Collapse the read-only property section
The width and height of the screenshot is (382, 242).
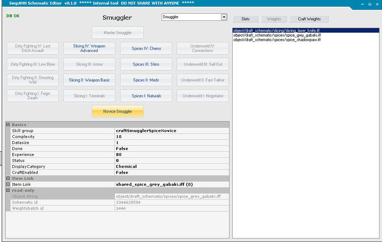coord(8,191)
